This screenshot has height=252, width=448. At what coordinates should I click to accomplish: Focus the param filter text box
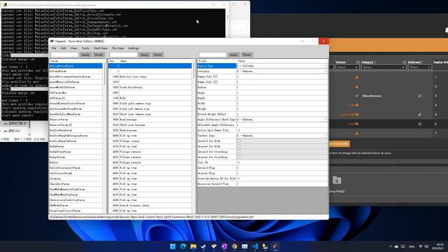pos(64,55)
